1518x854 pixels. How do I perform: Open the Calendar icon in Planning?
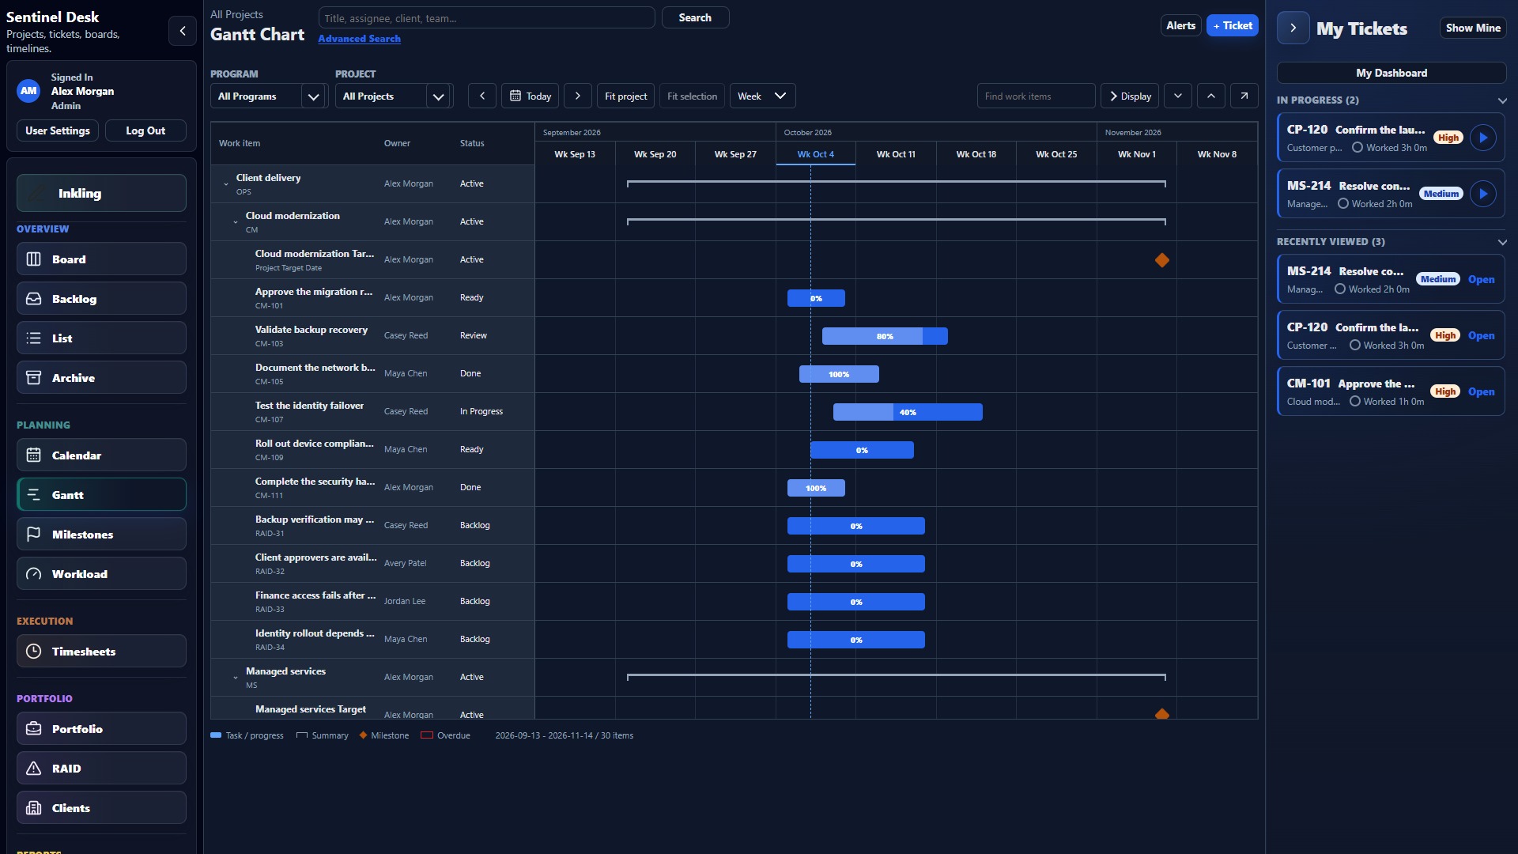tap(34, 455)
